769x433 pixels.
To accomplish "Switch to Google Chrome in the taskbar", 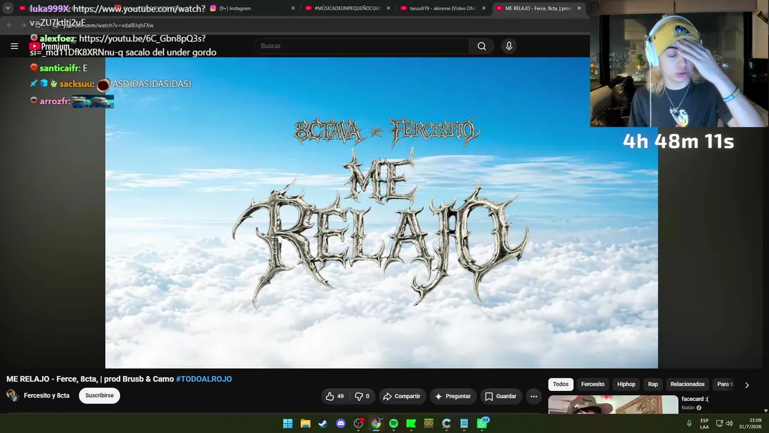I will [x=376, y=423].
